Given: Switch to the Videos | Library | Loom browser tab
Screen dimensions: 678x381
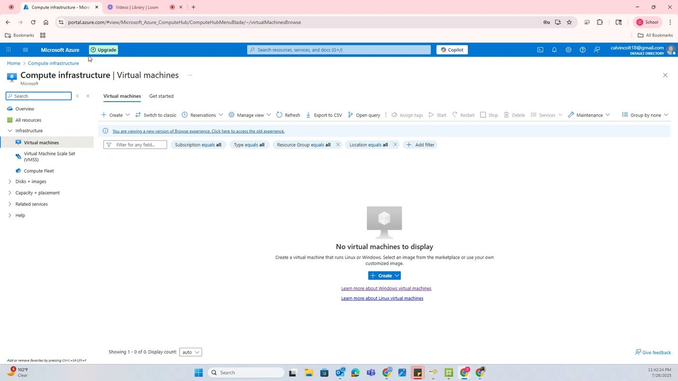Looking at the screenshot, I should point(137,7).
